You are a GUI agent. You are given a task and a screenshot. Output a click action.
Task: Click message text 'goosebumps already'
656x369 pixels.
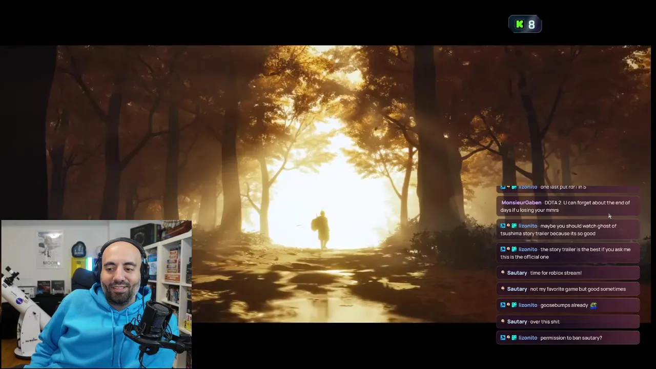[x=564, y=305]
